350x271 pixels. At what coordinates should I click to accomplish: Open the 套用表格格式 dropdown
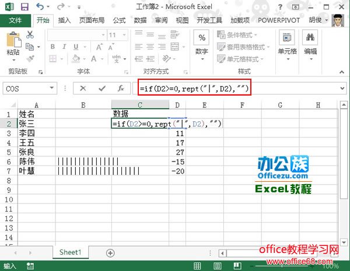click(x=243, y=47)
